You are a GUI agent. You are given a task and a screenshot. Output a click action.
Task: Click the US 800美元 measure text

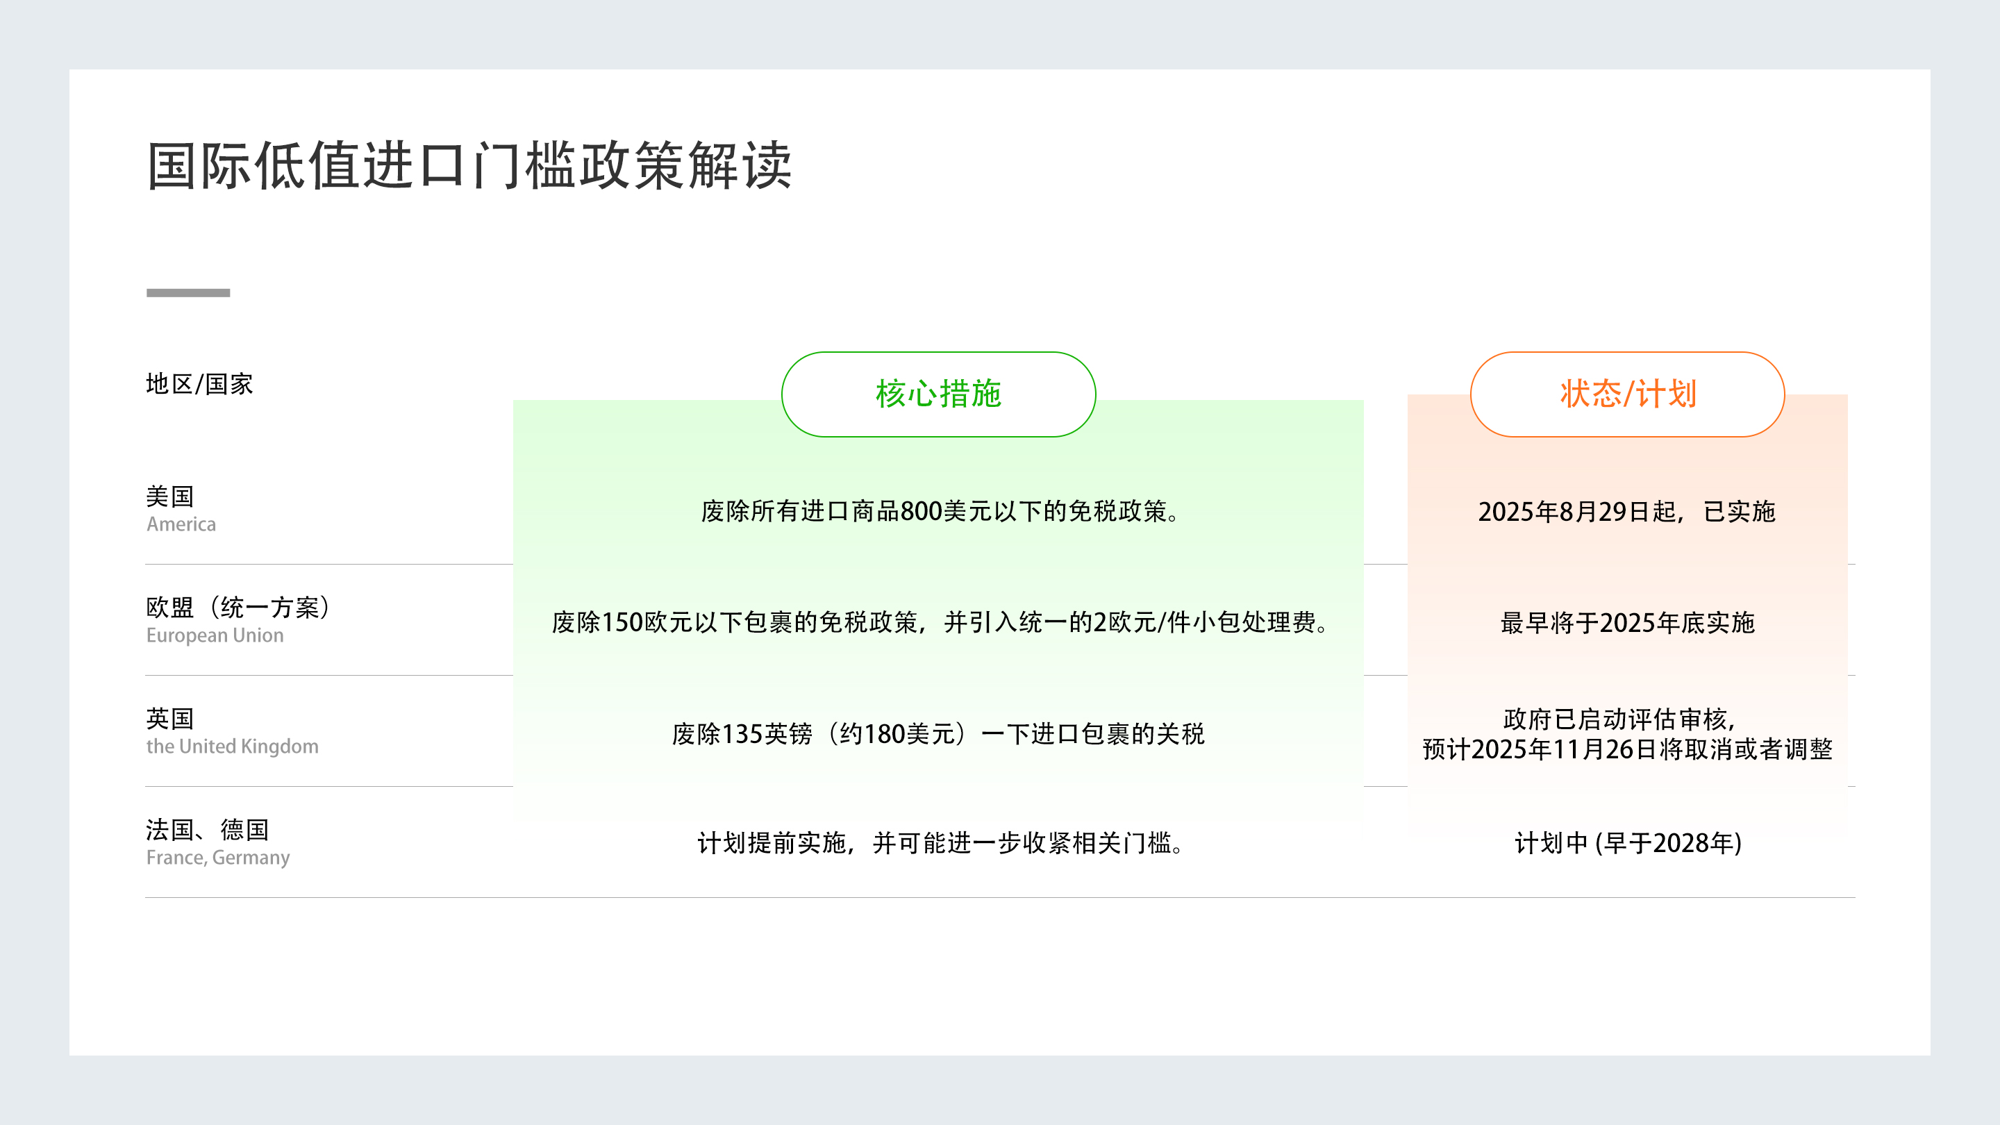[x=940, y=511]
